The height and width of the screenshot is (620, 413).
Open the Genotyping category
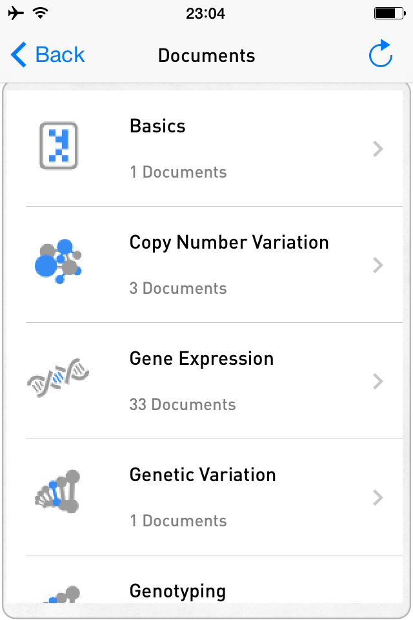click(177, 591)
